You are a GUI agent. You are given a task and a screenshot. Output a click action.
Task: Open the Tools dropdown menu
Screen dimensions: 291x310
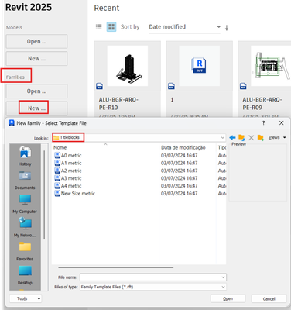click(x=26, y=298)
